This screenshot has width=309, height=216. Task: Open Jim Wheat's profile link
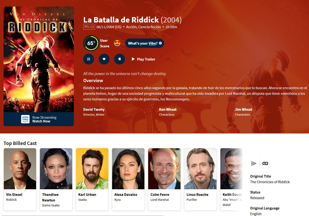[x=243, y=109]
